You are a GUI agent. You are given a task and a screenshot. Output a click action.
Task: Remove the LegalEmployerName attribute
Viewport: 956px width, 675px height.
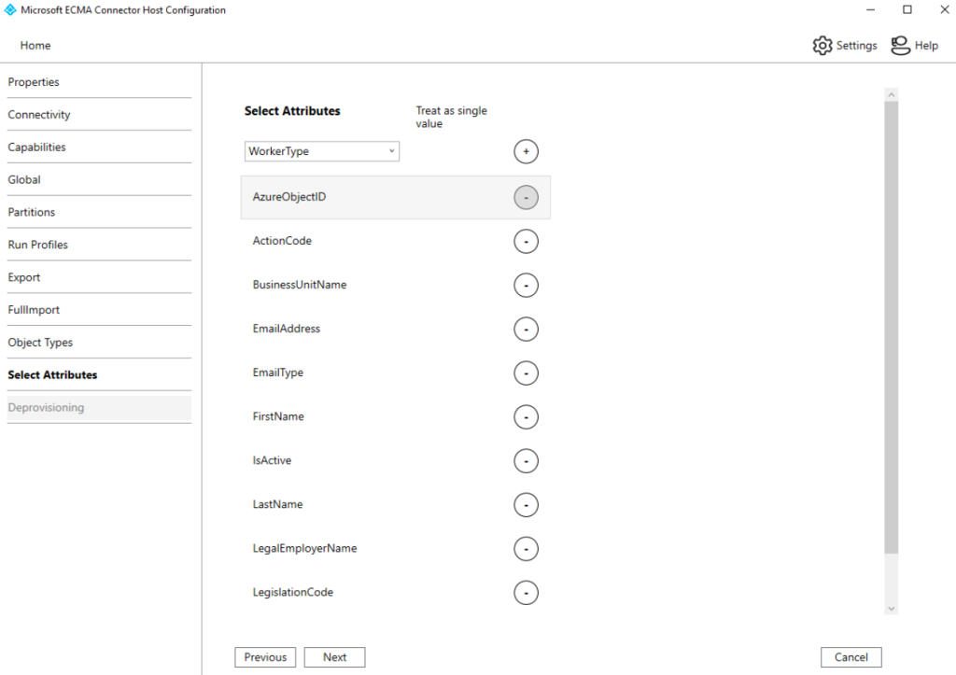tap(526, 548)
